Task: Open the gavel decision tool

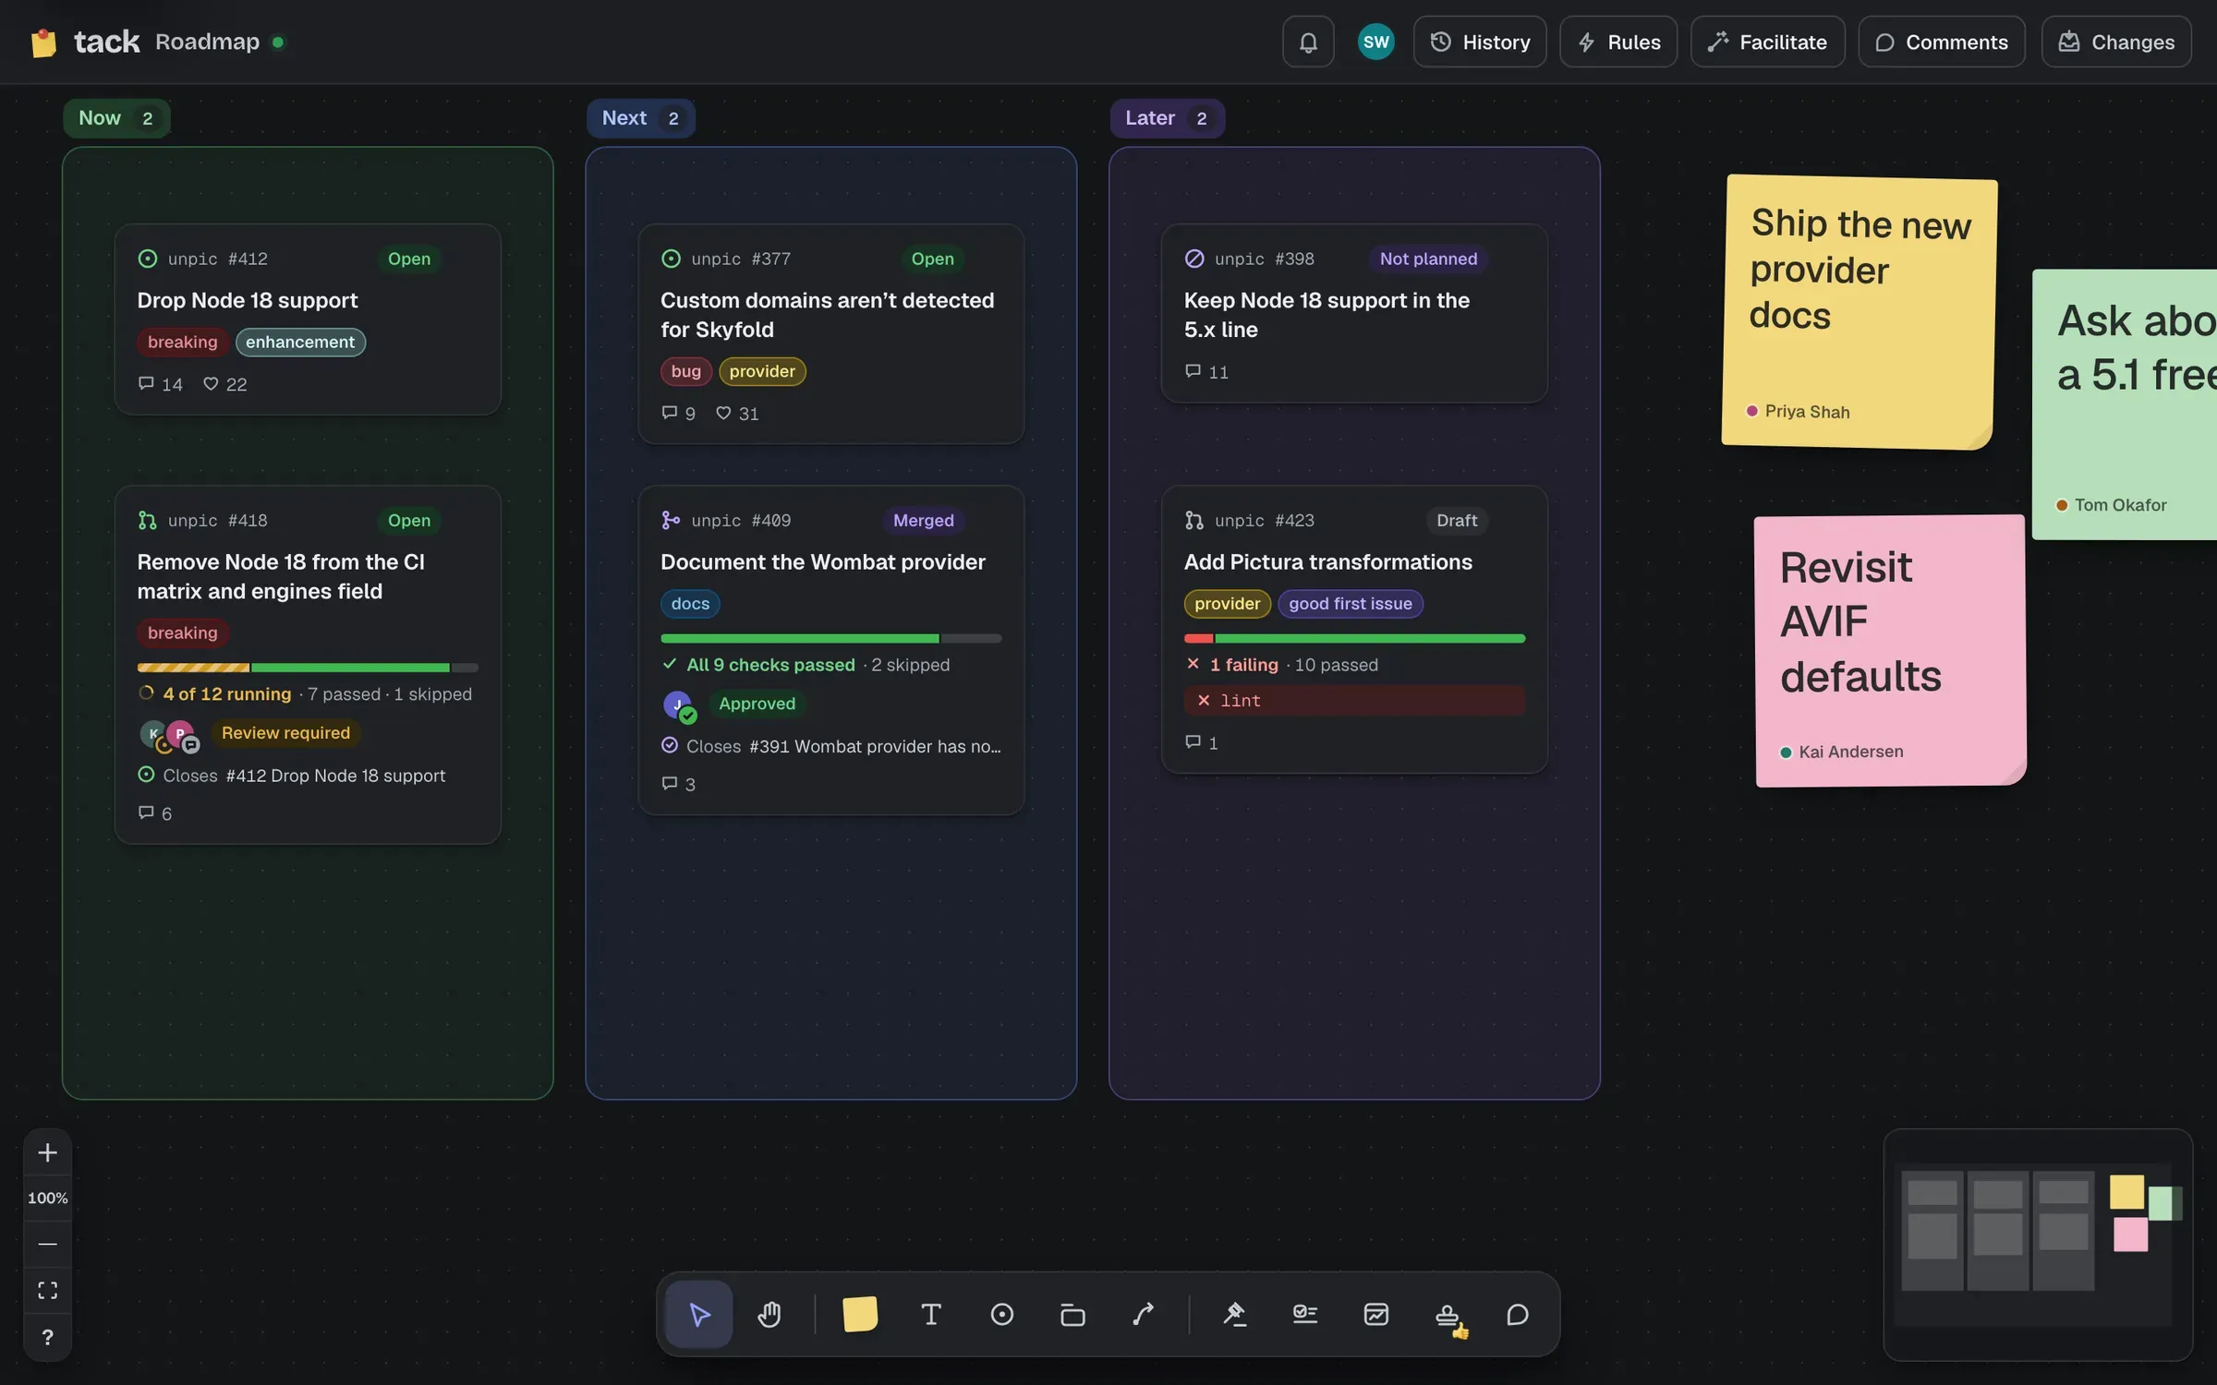Action: (1234, 1314)
